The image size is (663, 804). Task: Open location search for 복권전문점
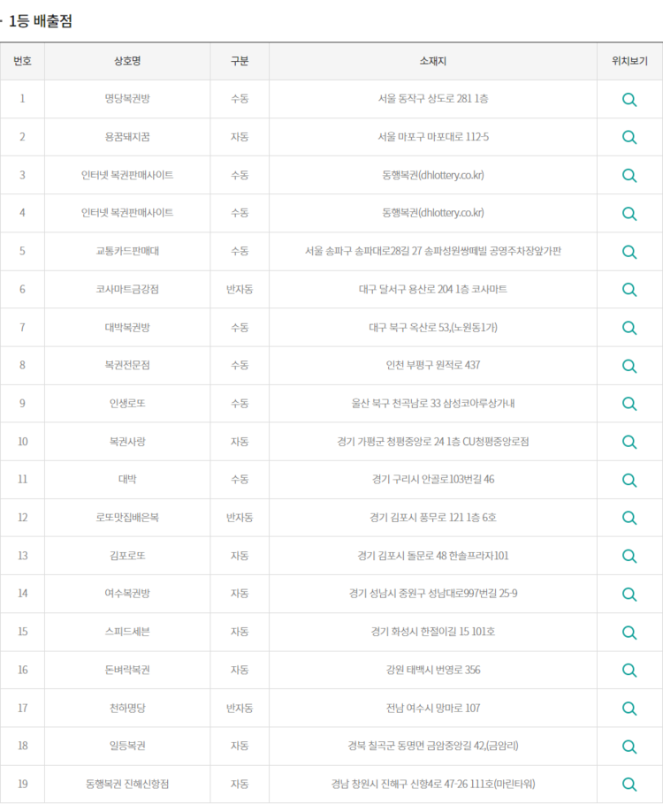[x=629, y=365]
